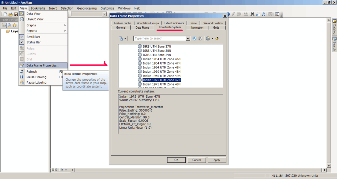Toggle the Status Bar checkmark option
This screenshot has height=179, width=337.
tap(33, 42)
